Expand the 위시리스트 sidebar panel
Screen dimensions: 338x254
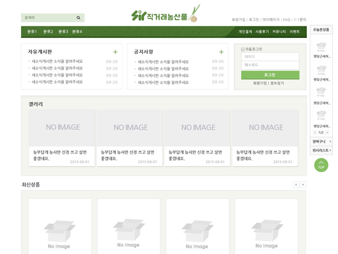321,150
